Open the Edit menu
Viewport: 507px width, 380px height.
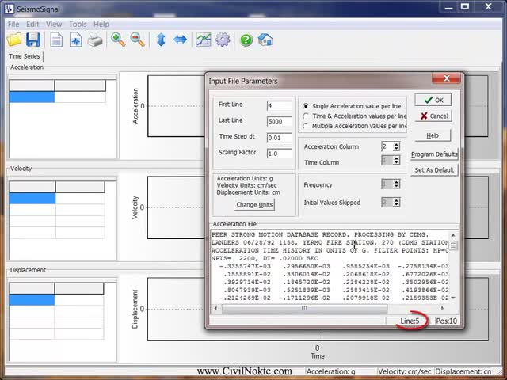(32, 25)
